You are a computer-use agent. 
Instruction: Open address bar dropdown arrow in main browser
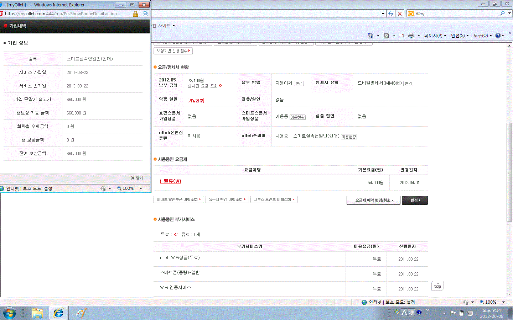(x=383, y=14)
